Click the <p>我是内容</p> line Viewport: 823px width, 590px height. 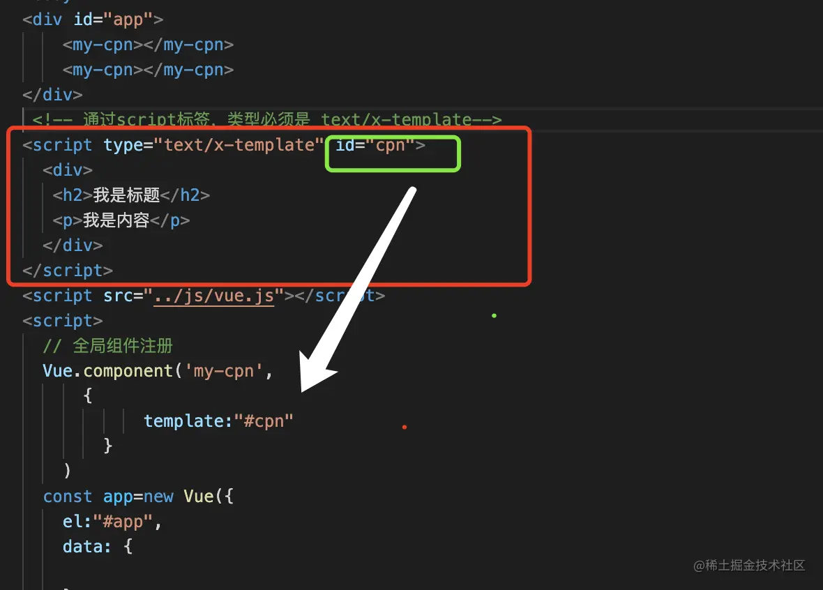tap(121, 220)
